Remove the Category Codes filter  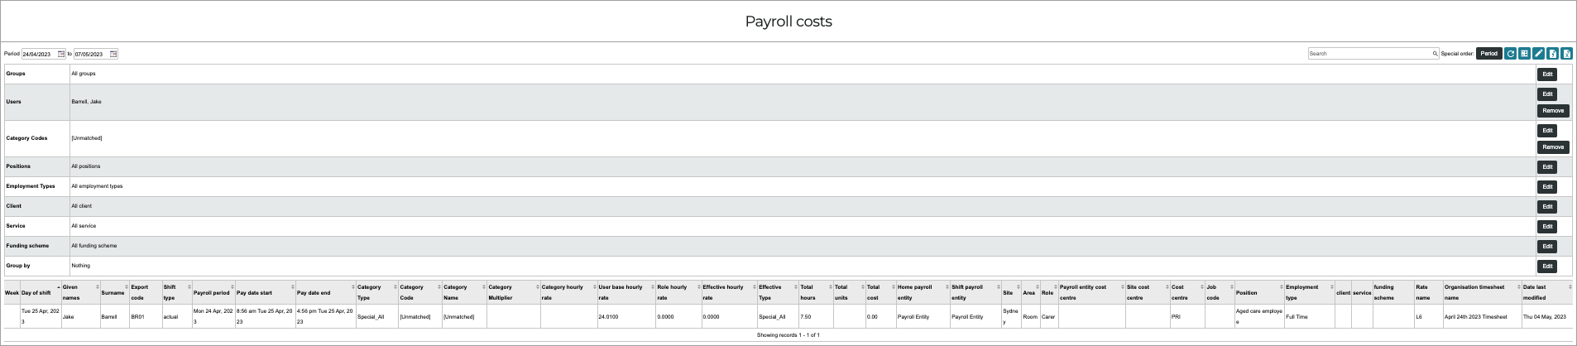pyautogui.click(x=1553, y=147)
